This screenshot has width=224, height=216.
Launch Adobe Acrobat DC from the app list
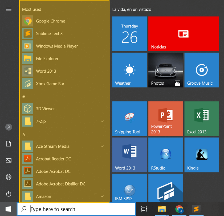pos(64,171)
